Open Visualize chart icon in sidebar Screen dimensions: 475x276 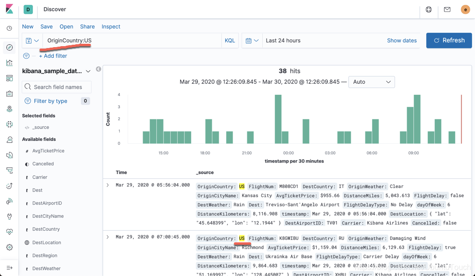10,63
